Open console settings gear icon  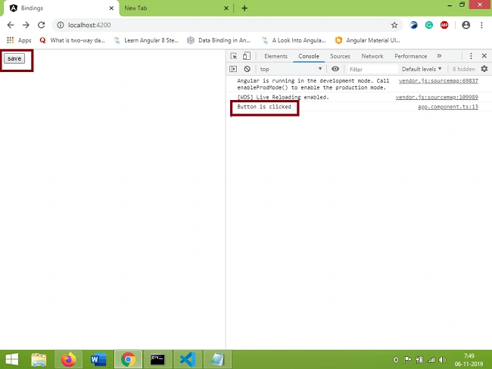click(484, 69)
